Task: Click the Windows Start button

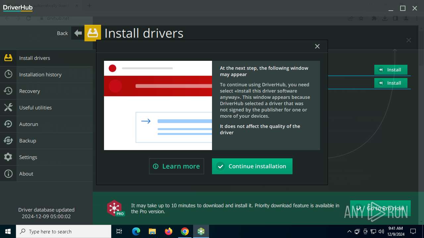Action: (8, 231)
